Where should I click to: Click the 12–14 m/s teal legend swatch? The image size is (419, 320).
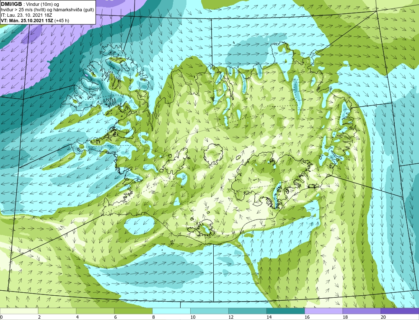(x=248, y=311)
